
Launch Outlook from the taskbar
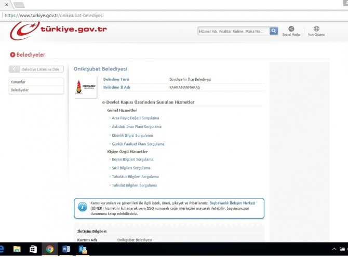tap(82, 249)
